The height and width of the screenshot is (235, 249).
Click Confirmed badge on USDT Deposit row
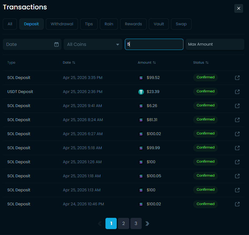click(x=205, y=91)
